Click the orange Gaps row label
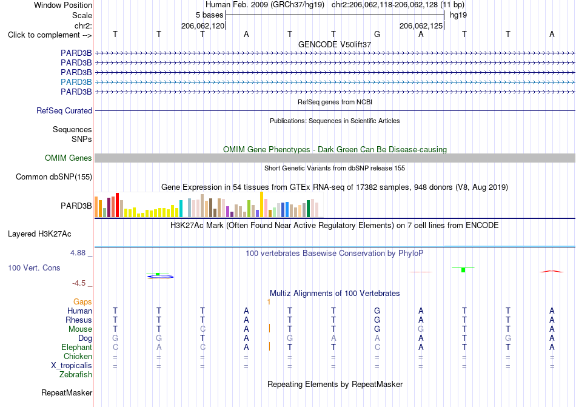 pyautogui.click(x=82, y=301)
